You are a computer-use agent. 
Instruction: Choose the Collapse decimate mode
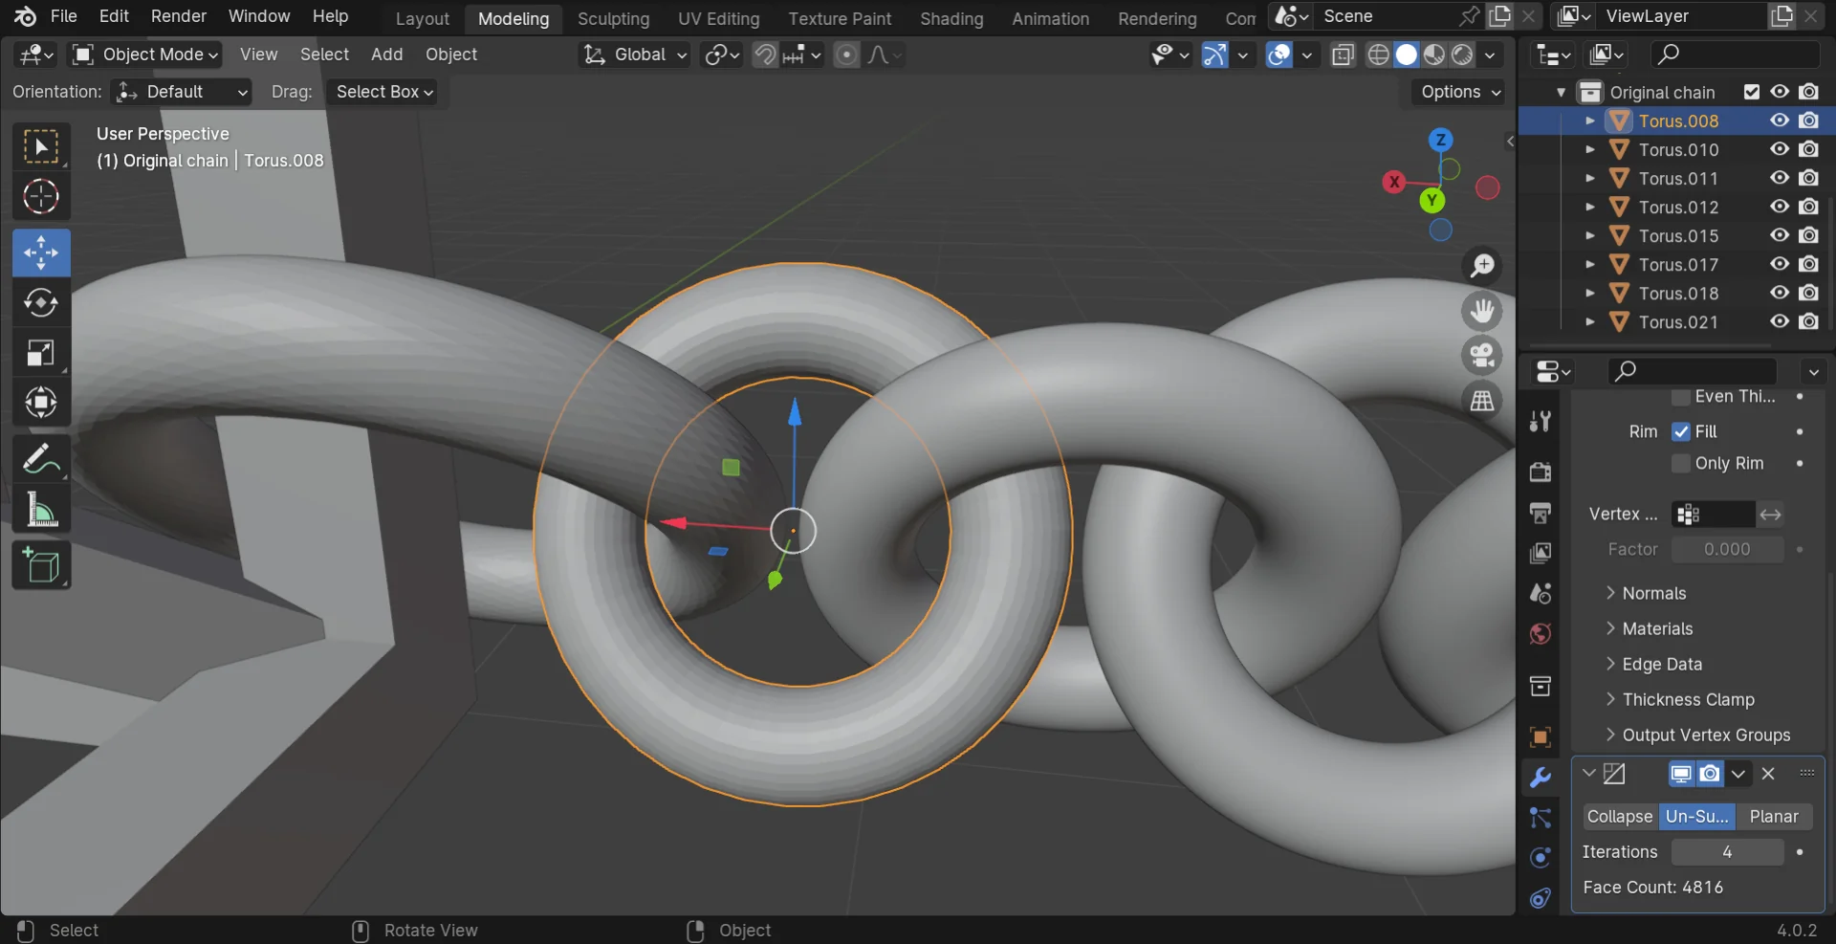point(1619,816)
